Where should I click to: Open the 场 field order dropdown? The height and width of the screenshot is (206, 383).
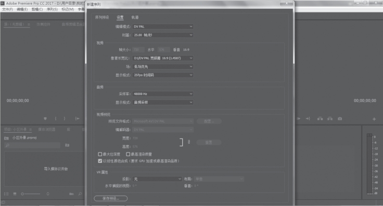[x=163, y=66]
